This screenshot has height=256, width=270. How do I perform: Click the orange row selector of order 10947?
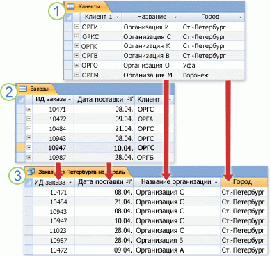pyautogui.click(x=21, y=148)
